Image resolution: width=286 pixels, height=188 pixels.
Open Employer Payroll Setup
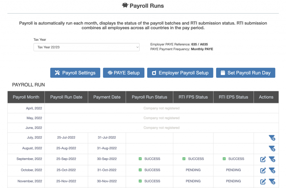point(180,73)
